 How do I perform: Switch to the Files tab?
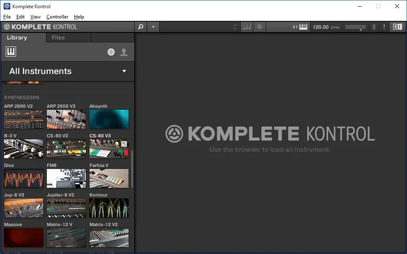[58, 38]
